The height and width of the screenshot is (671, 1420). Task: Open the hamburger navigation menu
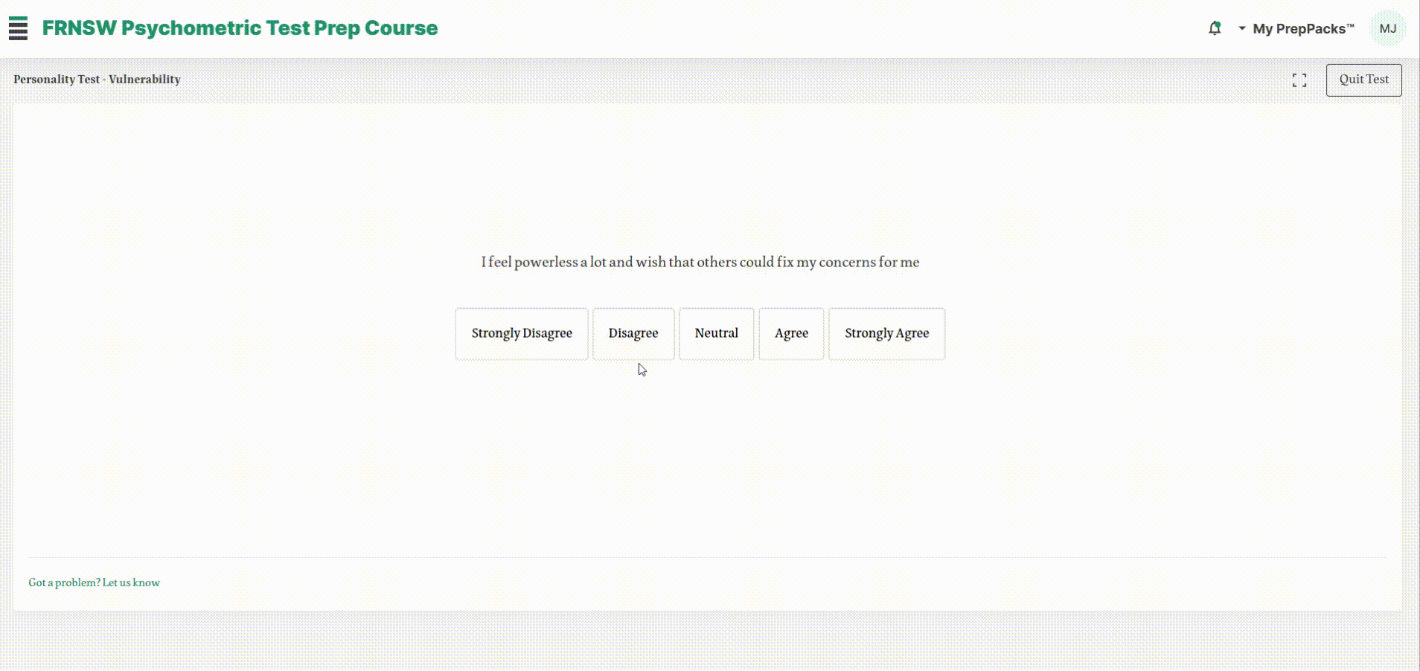tap(18, 28)
